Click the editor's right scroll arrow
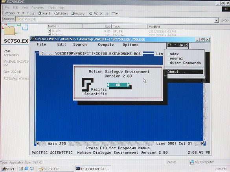This screenshot has height=172, width=230. [x=202, y=143]
